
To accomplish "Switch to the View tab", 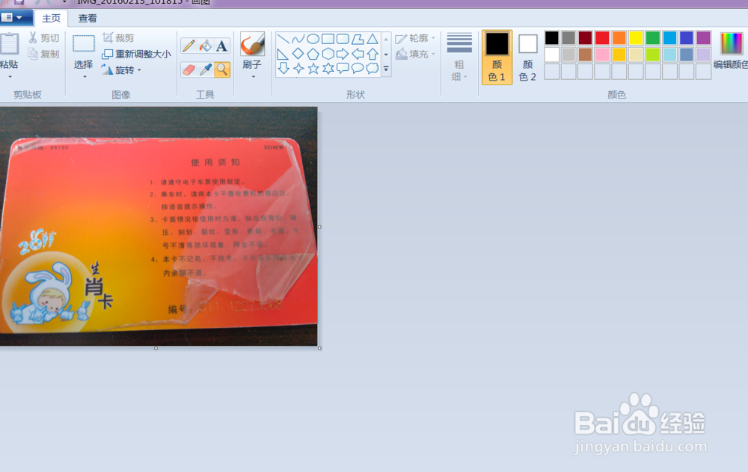I will pyautogui.click(x=88, y=18).
